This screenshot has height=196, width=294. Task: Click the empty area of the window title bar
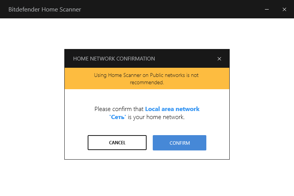[172, 9]
